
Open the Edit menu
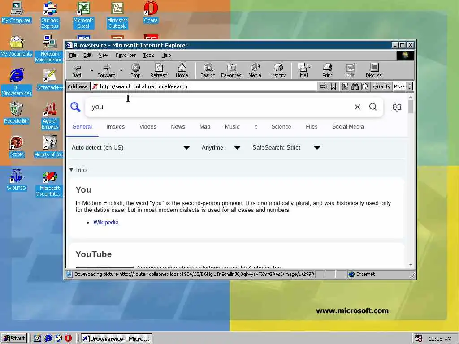click(x=87, y=55)
